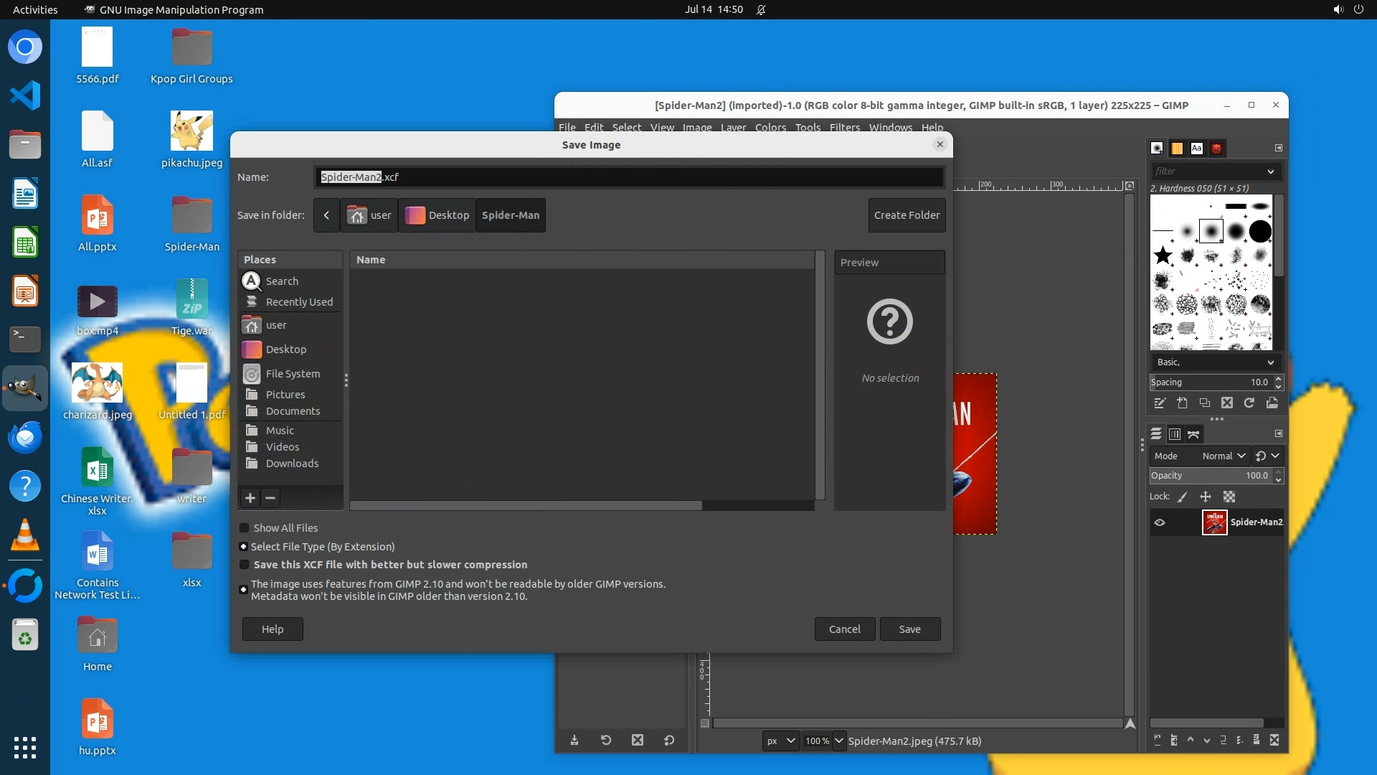Click the Save button

(x=909, y=629)
